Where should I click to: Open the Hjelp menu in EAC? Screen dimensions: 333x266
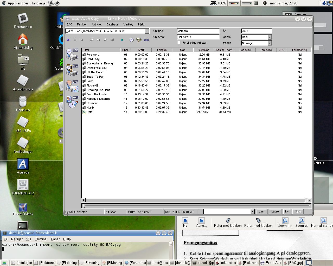pos(141,24)
